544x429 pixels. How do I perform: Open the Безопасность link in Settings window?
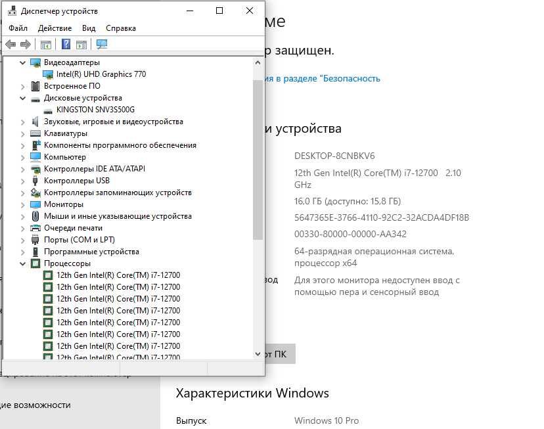coord(323,79)
